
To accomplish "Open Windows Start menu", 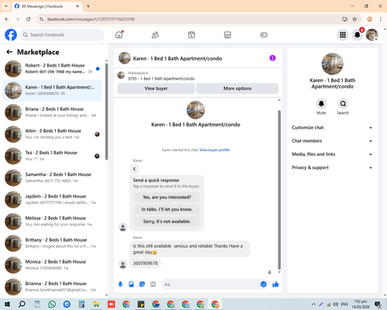I will click(x=7, y=304).
